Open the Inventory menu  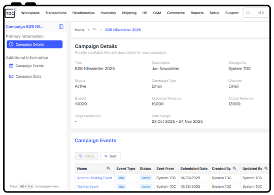pyautogui.click(x=108, y=13)
